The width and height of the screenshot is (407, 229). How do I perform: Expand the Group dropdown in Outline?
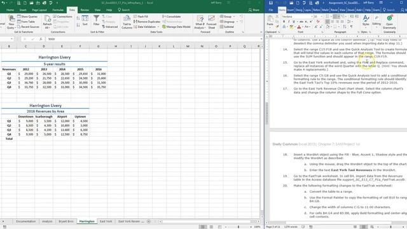point(235,17)
